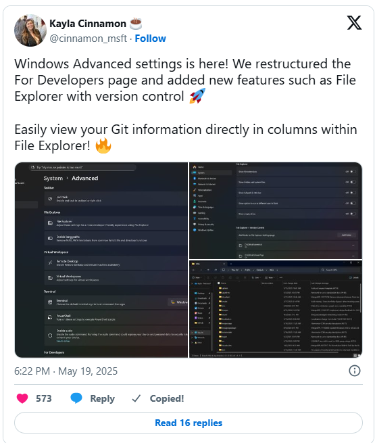
Task: Open Kayla Cinnamon's profile picture
Action: click(x=30, y=30)
